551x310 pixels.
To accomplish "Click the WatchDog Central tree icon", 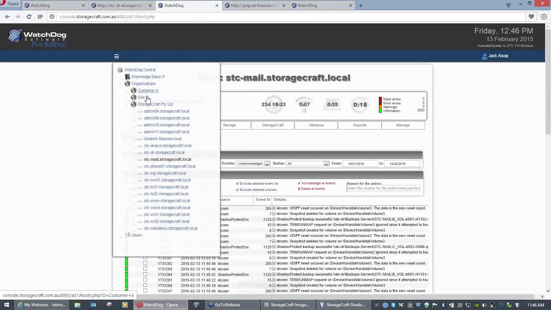I will (x=120, y=70).
